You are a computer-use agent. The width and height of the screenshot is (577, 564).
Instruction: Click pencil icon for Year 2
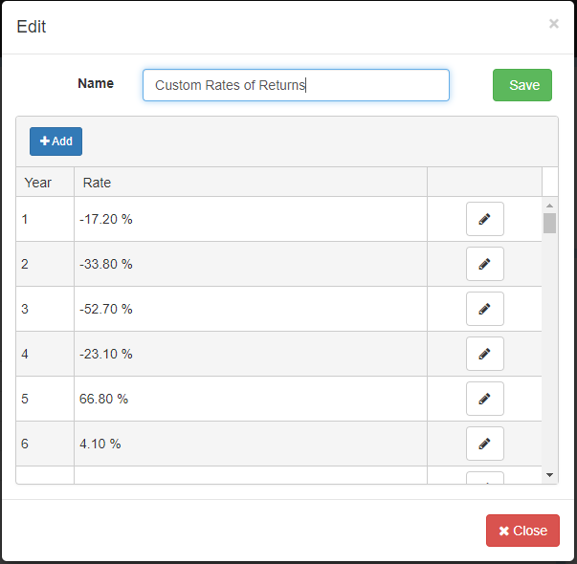click(x=484, y=264)
